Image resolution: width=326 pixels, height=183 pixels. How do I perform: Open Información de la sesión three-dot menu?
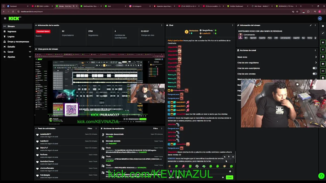tap(161, 25)
